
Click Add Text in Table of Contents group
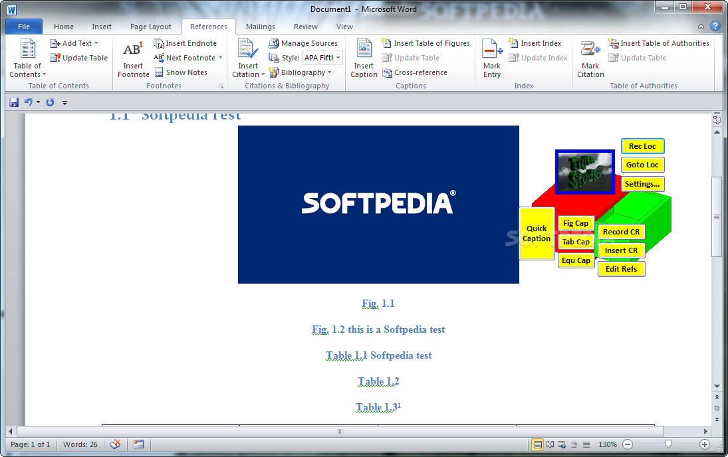pos(74,43)
